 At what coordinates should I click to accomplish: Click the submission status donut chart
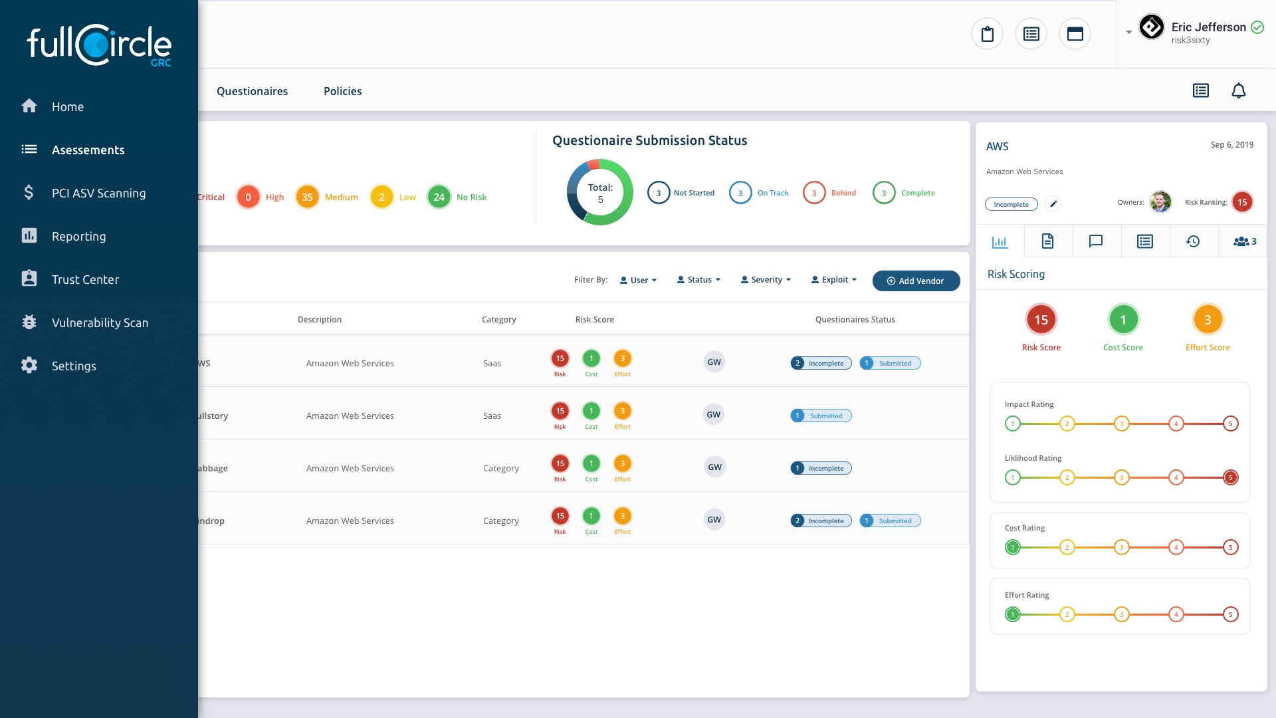pyautogui.click(x=599, y=192)
